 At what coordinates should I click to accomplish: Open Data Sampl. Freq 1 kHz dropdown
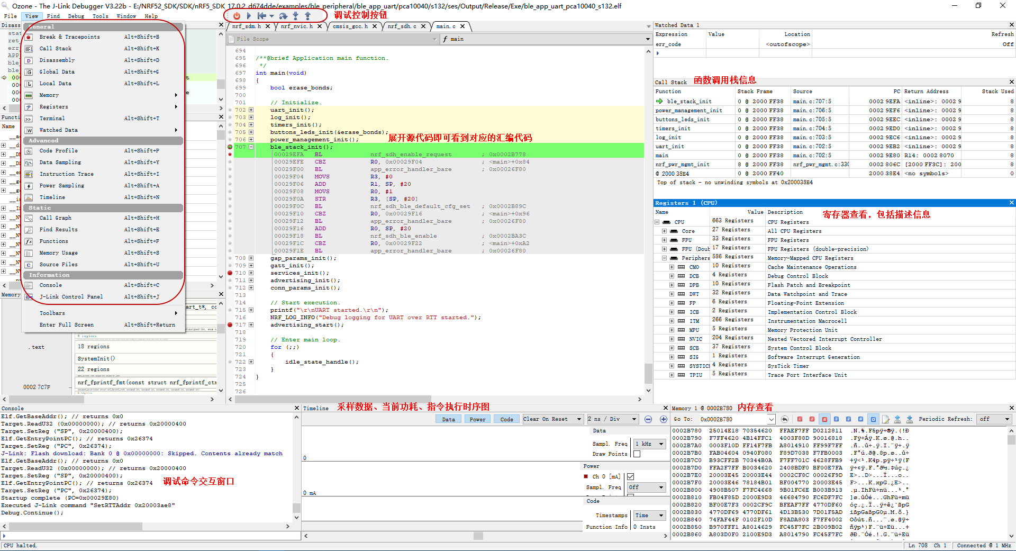pos(650,444)
